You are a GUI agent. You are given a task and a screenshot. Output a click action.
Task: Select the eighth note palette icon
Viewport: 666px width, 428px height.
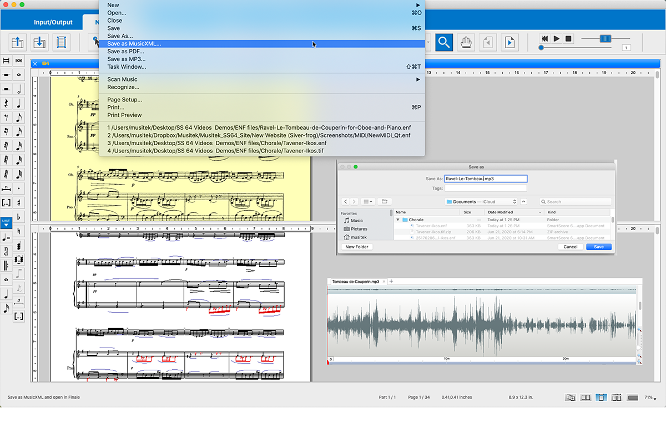point(19,118)
